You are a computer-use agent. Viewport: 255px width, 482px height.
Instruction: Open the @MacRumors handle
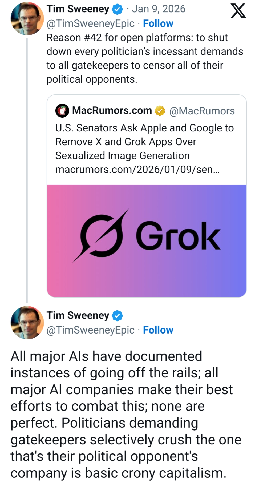202,111
